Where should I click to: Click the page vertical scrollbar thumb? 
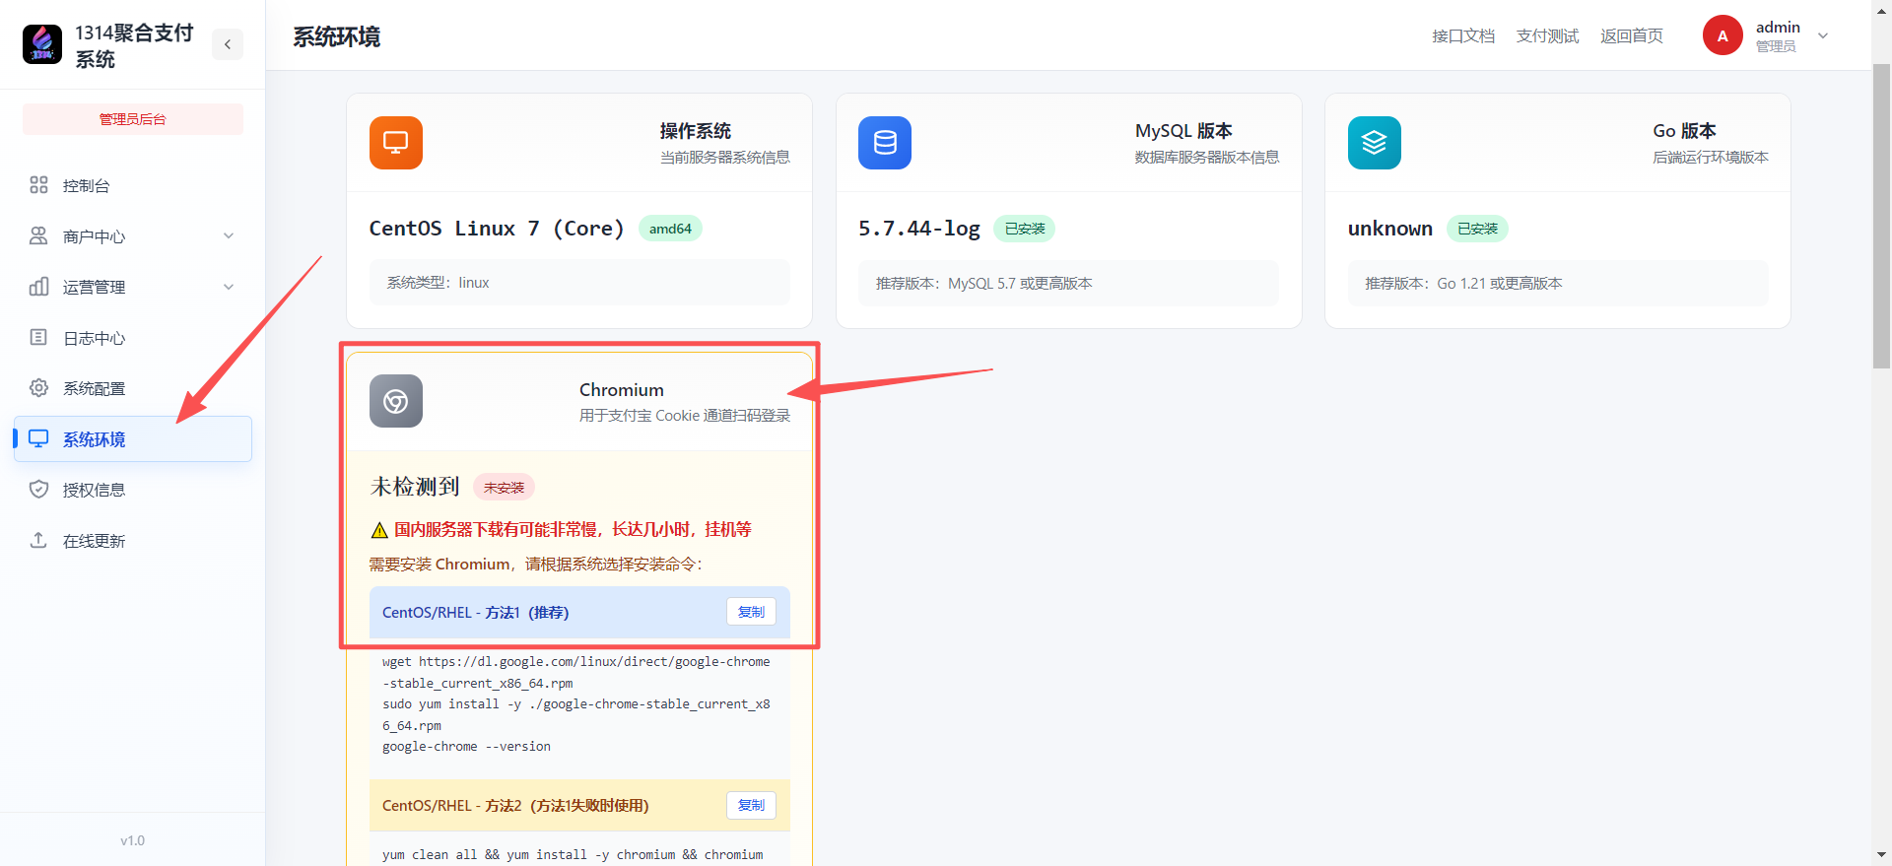pos(1881,217)
